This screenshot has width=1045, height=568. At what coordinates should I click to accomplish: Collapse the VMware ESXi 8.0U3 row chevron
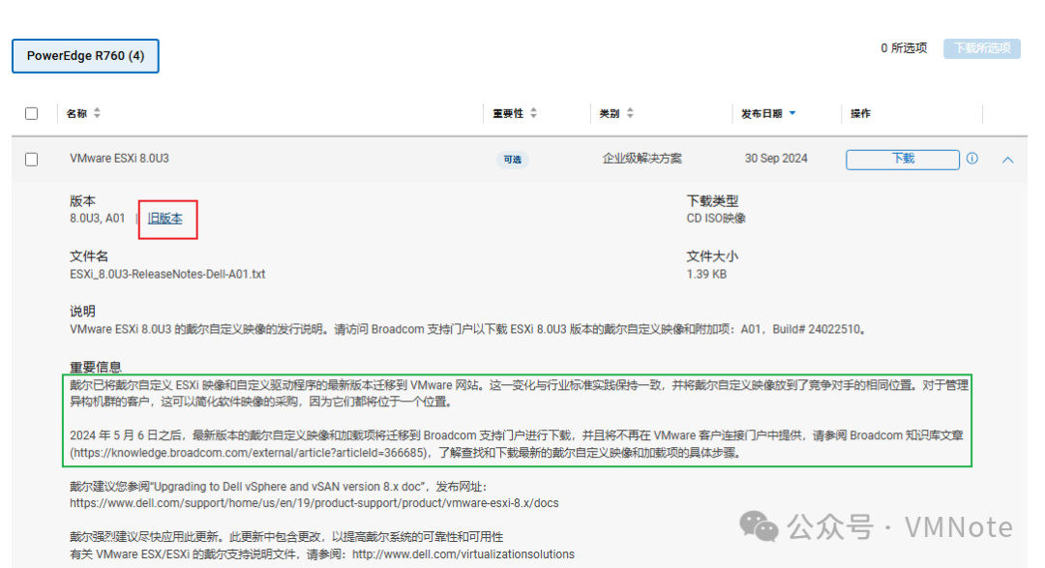[1007, 160]
